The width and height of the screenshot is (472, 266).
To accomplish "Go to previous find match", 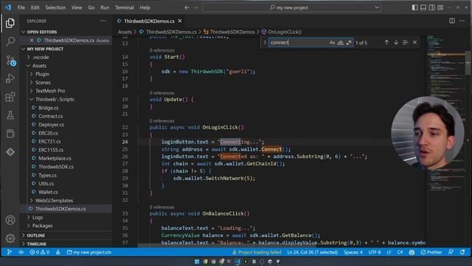I will click(386, 43).
